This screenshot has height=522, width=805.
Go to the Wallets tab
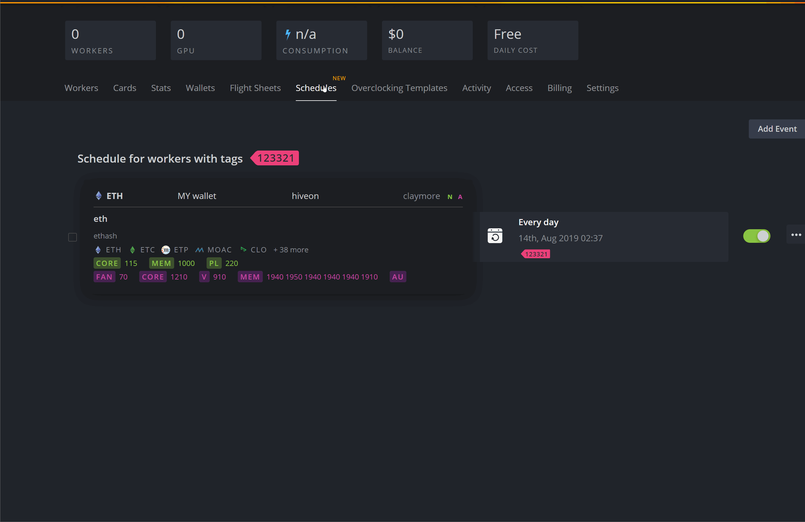tap(200, 88)
